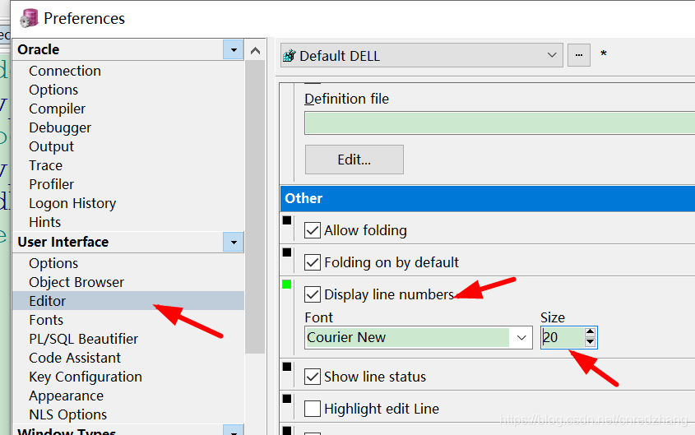This screenshot has width=695, height=435.
Task: Open NLS Options preferences
Action: point(67,414)
